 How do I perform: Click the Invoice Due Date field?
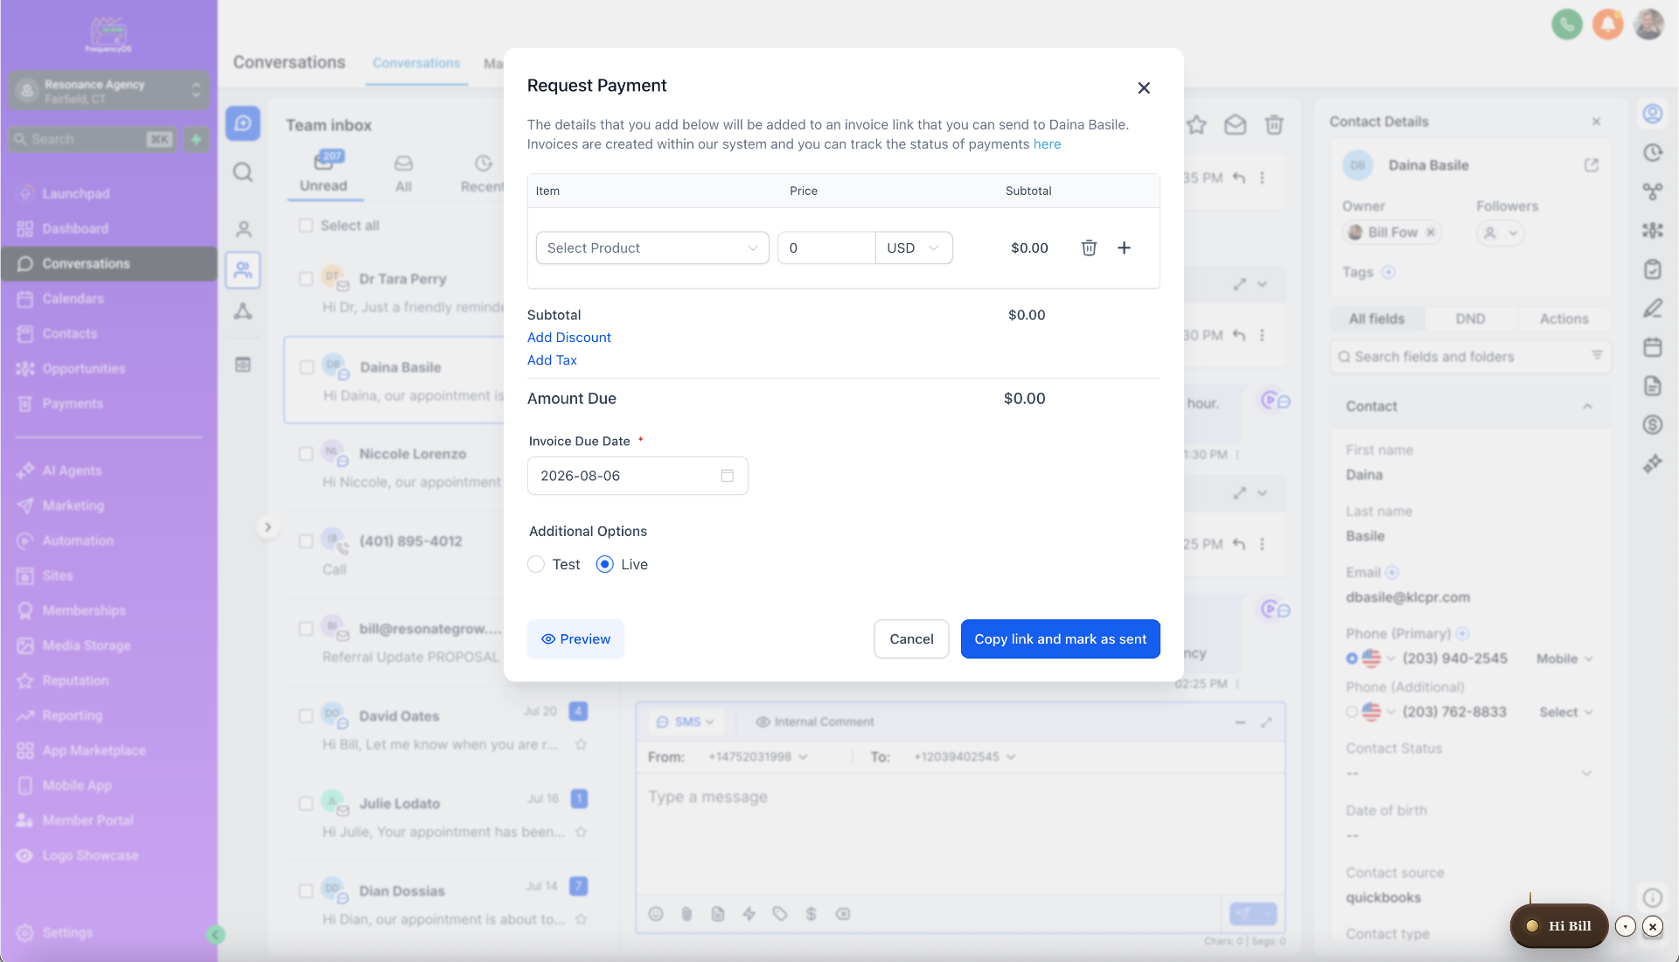pyautogui.click(x=637, y=476)
